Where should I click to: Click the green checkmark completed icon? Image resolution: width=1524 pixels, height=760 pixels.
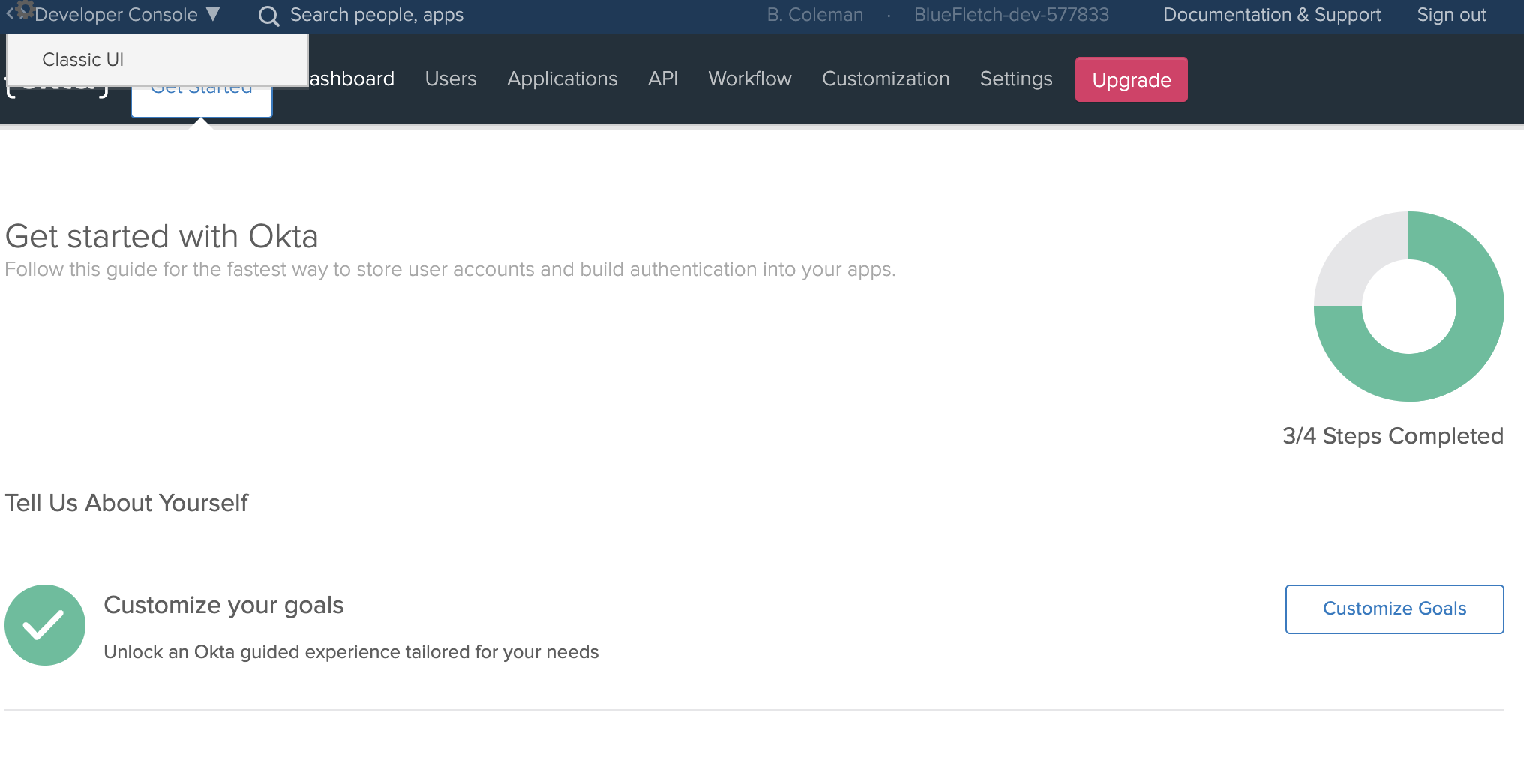45,625
